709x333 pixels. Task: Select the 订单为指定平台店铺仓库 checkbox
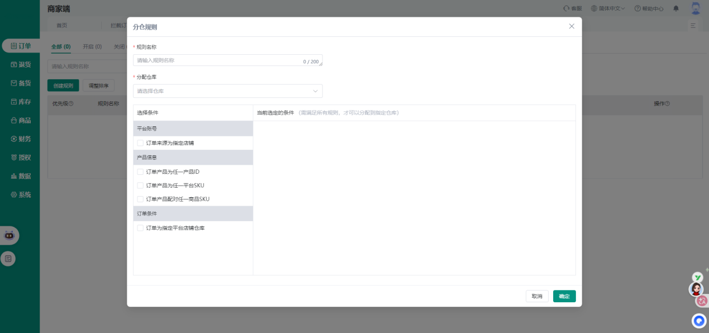pyautogui.click(x=140, y=228)
